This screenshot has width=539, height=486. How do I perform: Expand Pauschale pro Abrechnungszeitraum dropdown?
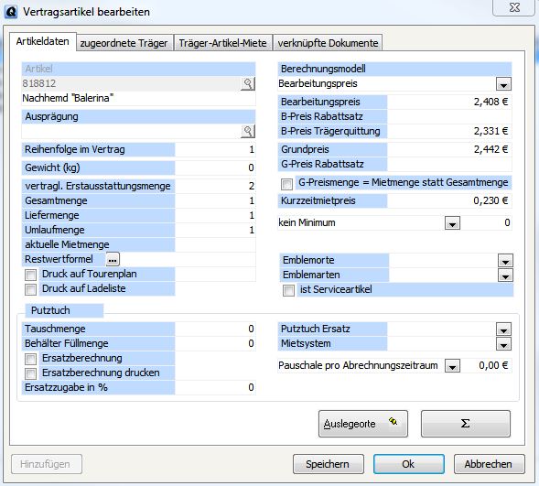[452, 366]
